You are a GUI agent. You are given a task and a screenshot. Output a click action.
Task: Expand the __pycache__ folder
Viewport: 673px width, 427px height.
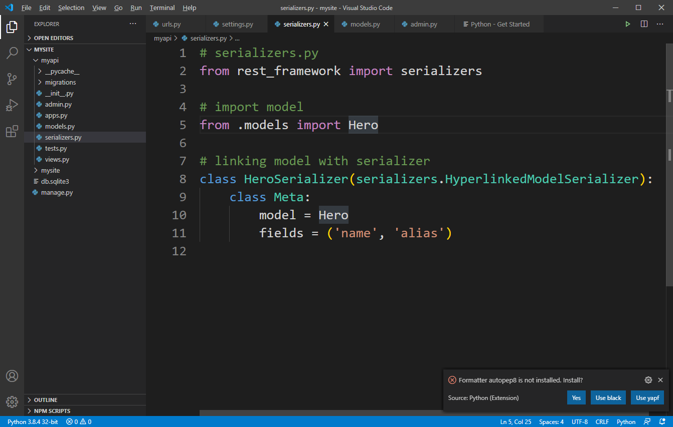coord(85,72)
